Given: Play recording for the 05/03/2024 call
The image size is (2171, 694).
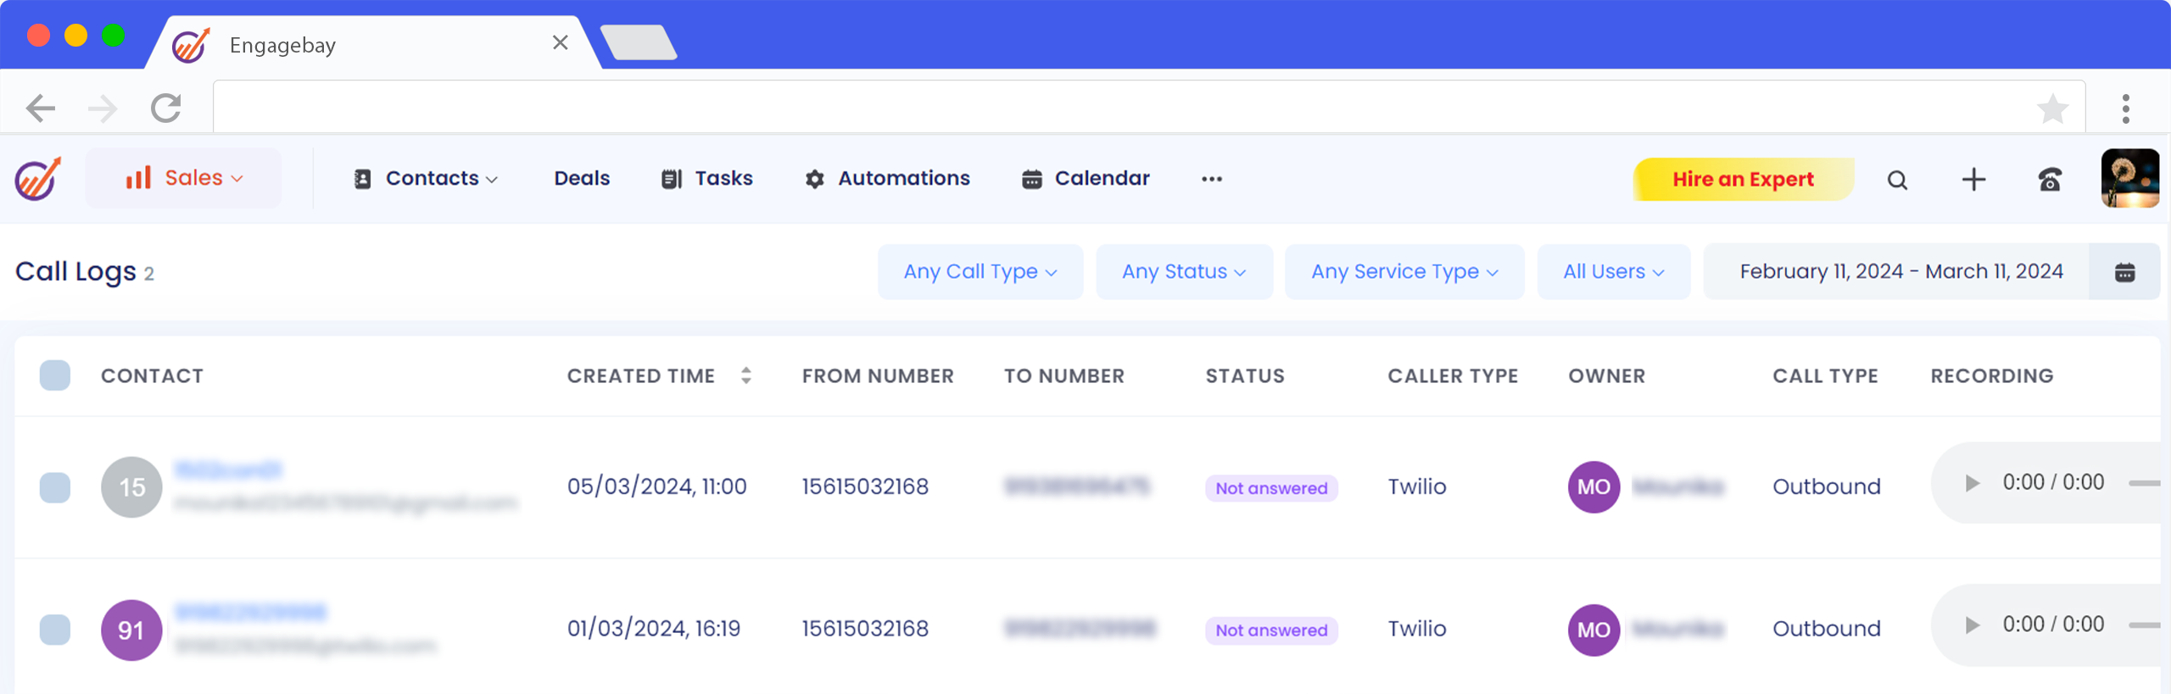Looking at the screenshot, I should pos(1972,483).
